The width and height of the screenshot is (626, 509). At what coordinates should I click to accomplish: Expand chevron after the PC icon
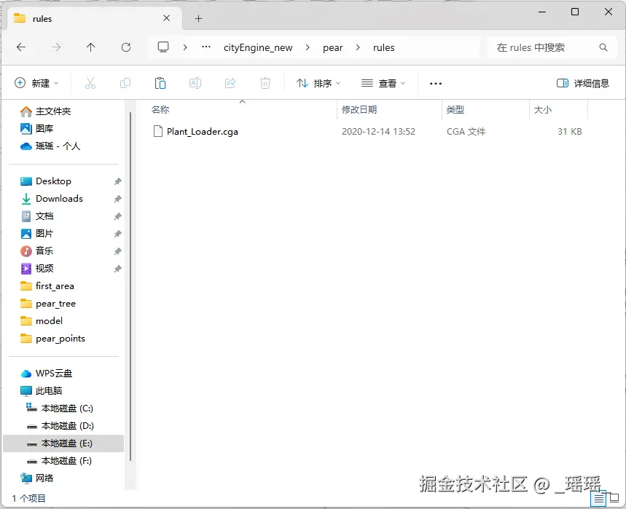point(185,47)
